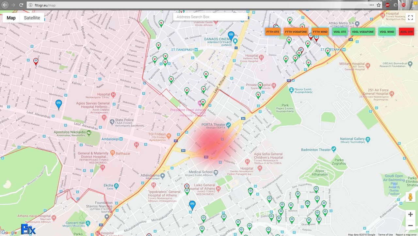The height and width of the screenshot is (236, 418).
Task: Go back to the previous page
Action: coord(5,5)
